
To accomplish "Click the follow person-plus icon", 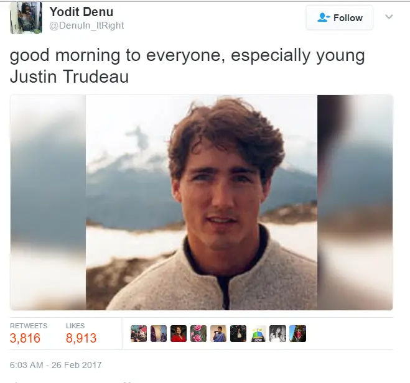I will point(323,17).
